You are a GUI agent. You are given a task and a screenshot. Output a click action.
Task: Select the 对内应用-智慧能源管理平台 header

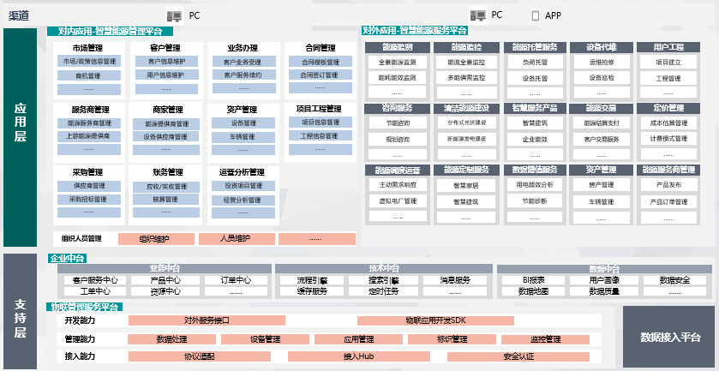[110, 31]
